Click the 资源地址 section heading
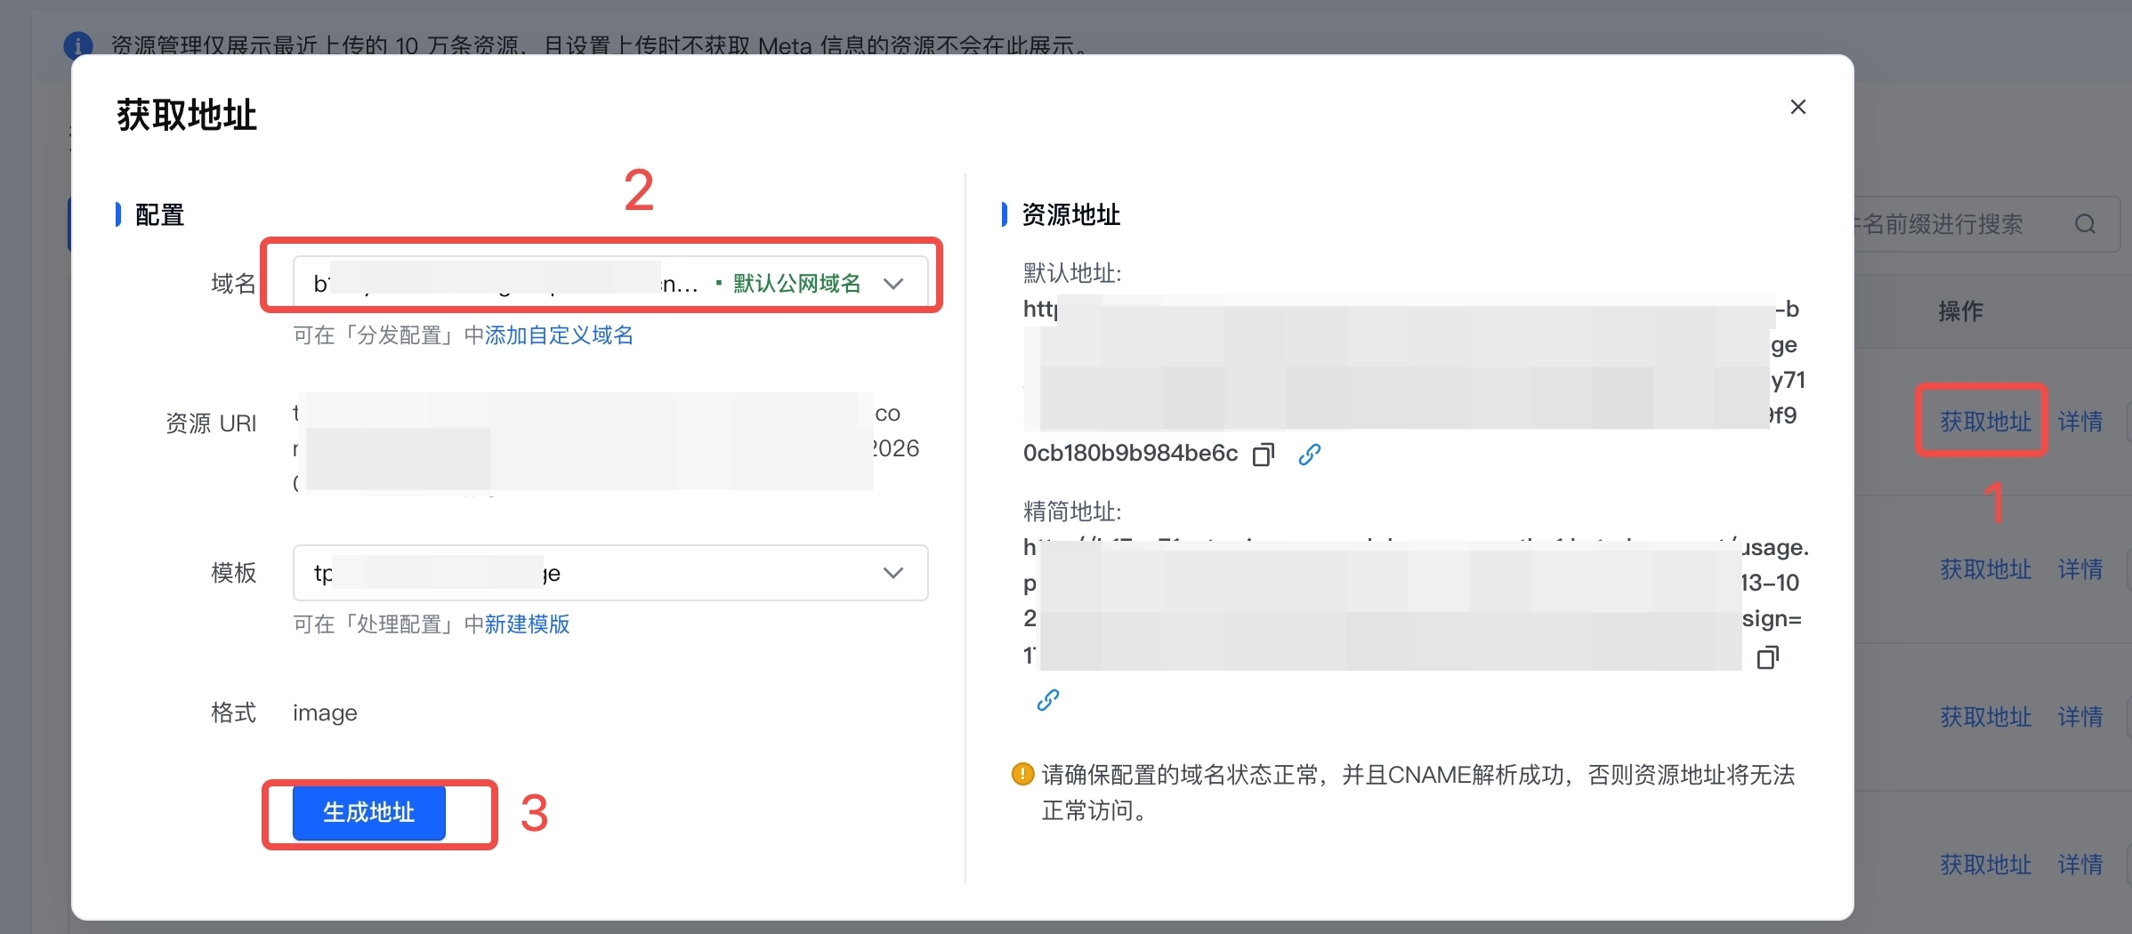The height and width of the screenshot is (934, 2132). click(1070, 214)
